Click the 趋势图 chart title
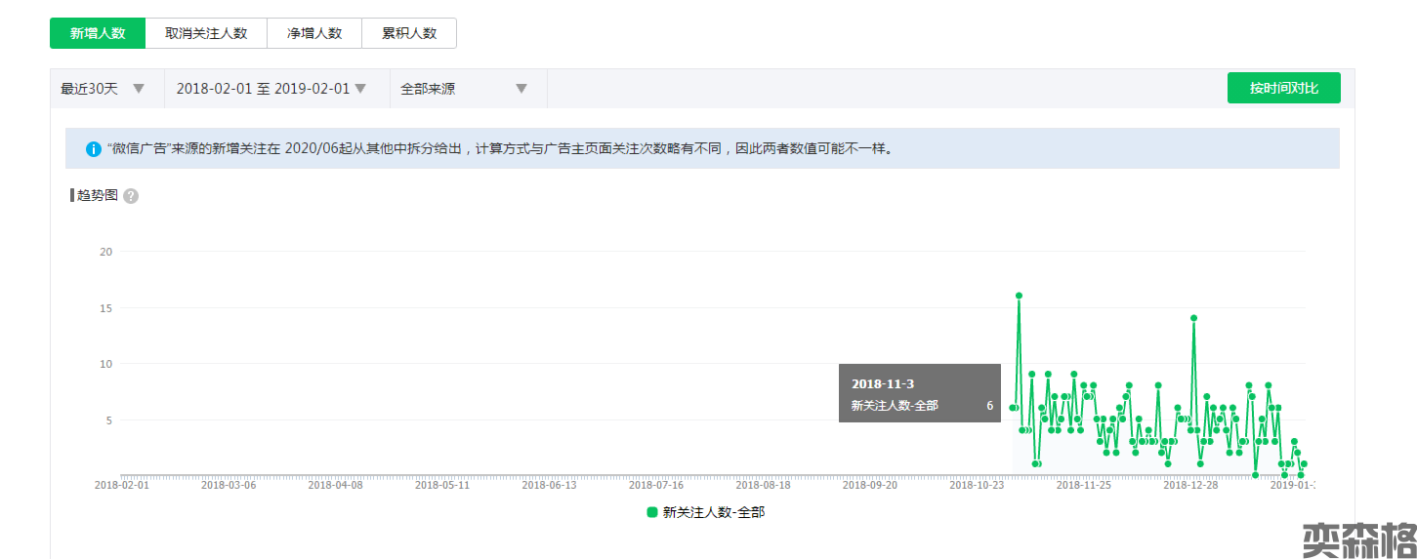 [x=97, y=195]
